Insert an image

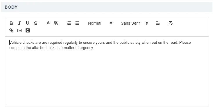point(19,30)
